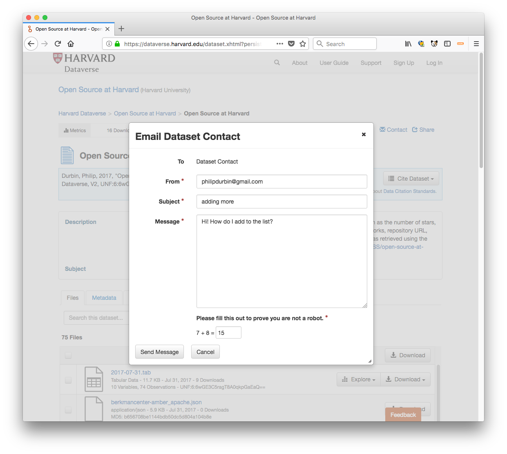This screenshot has height=454, width=507.
Task: Click into the From email field
Action: point(282,182)
